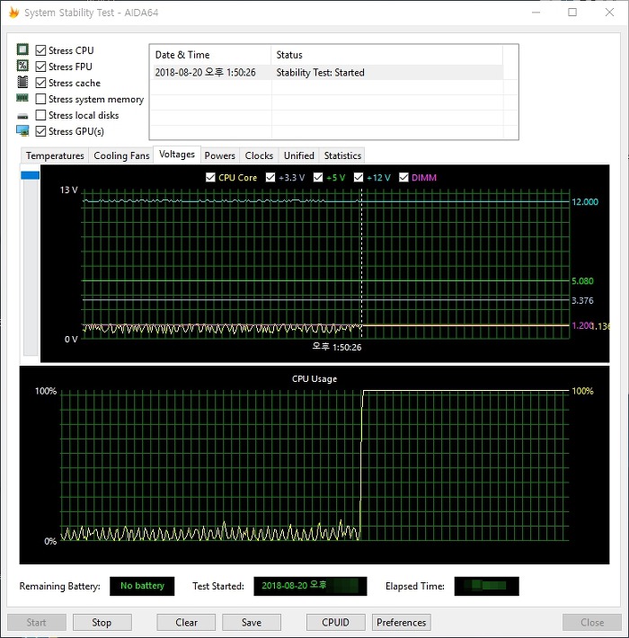Viewport: 629px width, 638px height.
Task: Click the 12.000 voltage reading
Action: click(585, 202)
